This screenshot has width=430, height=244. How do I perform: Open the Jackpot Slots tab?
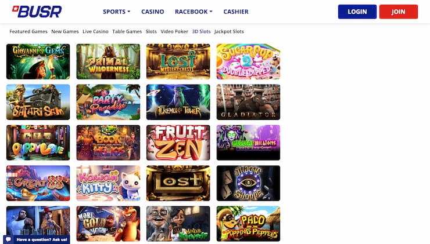click(x=229, y=31)
